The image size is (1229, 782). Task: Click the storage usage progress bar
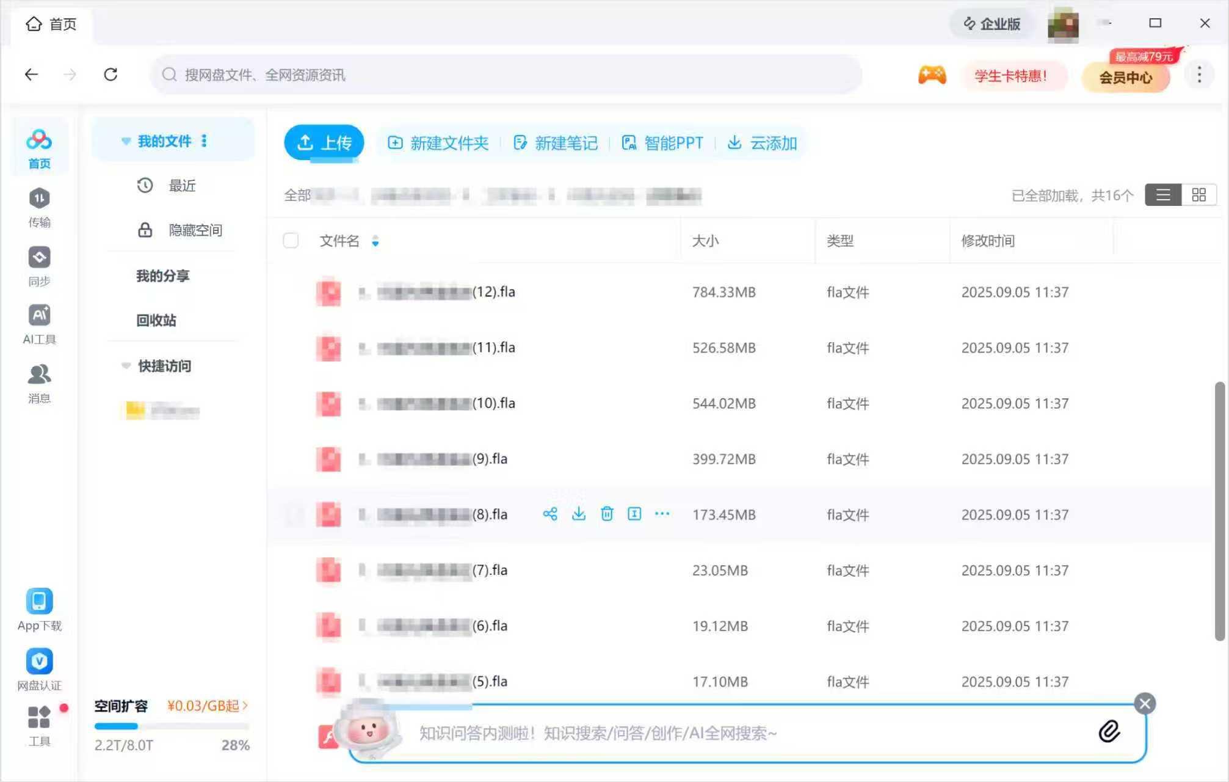172,726
